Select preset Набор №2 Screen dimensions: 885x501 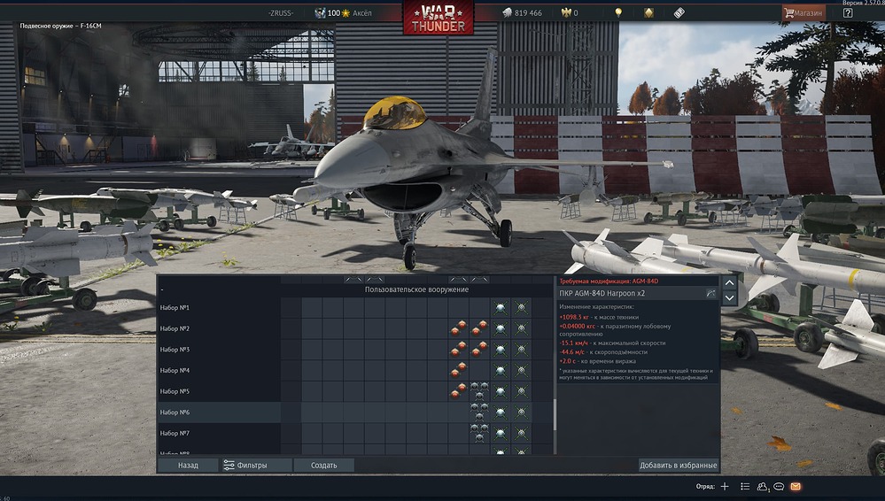point(219,328)
